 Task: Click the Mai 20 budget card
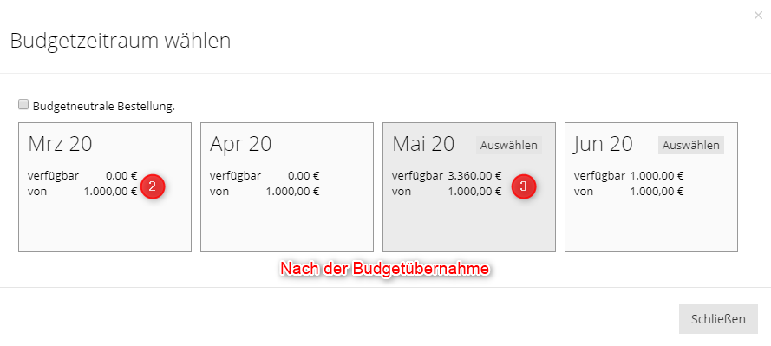pyautogui.click(x=469, y=187)
